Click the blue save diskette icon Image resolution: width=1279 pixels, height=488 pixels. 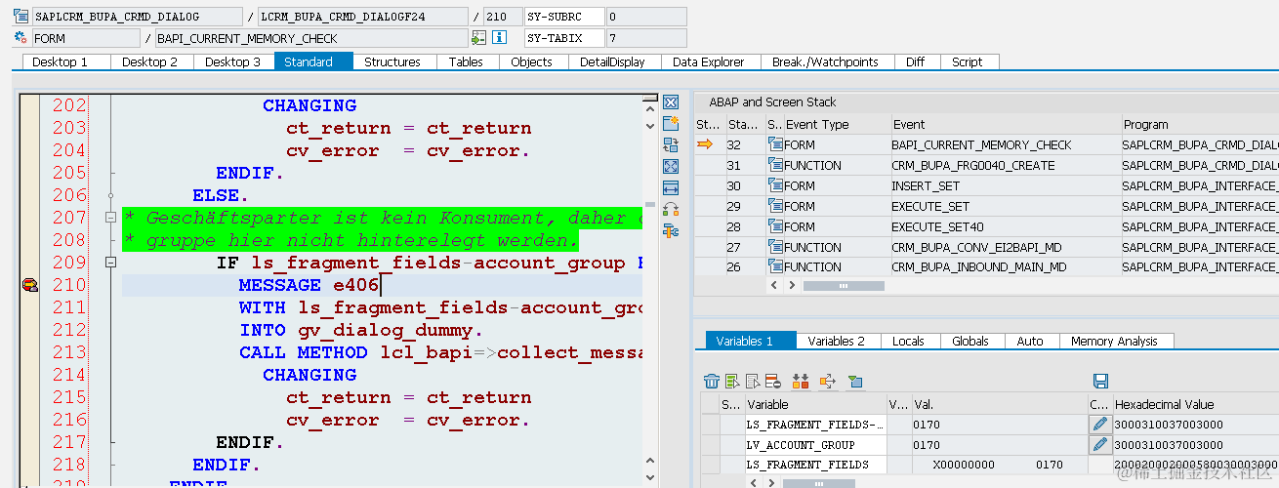pyautogui.click(x=1100, y=381)
